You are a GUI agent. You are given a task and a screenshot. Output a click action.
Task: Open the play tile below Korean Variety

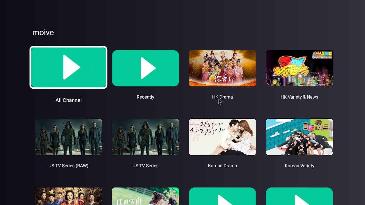click(299, 196)
